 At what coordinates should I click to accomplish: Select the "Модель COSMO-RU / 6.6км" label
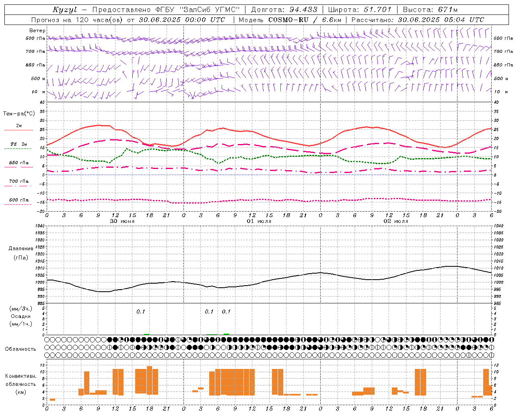pyautogui.click(x=290, y=20)
